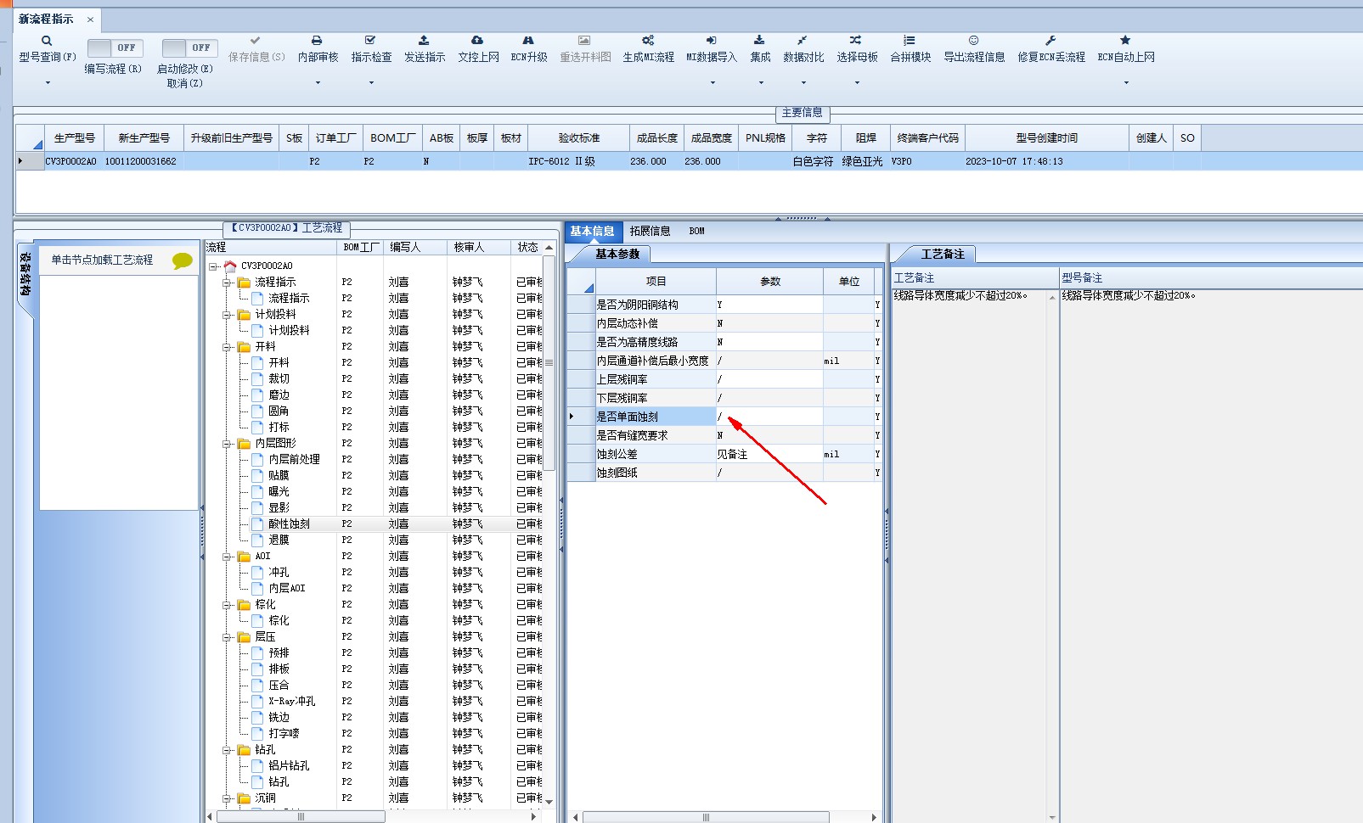Click the 主要信息 panel label

(802, 113)
